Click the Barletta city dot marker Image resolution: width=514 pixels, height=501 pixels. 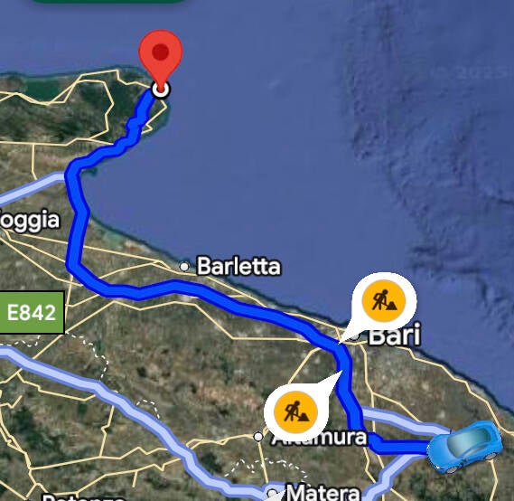click(x=184, y=267)
